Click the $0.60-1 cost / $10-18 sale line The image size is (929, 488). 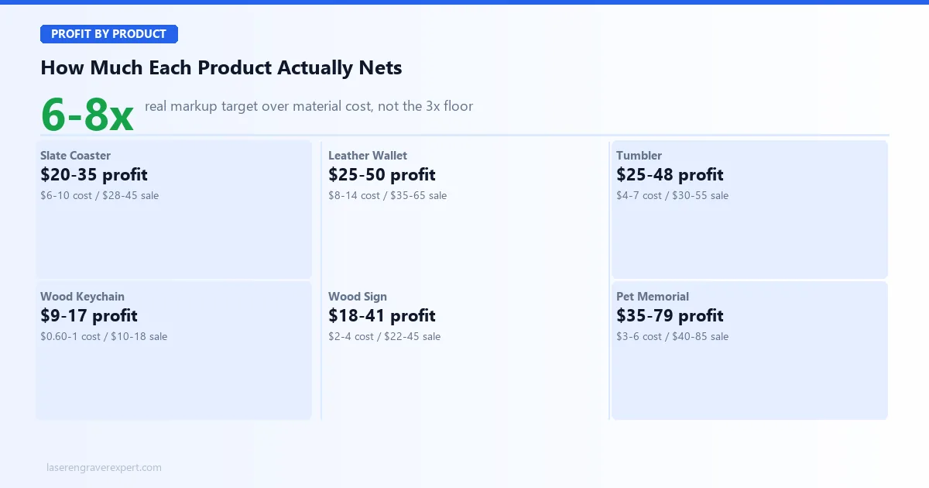(104, 336)
